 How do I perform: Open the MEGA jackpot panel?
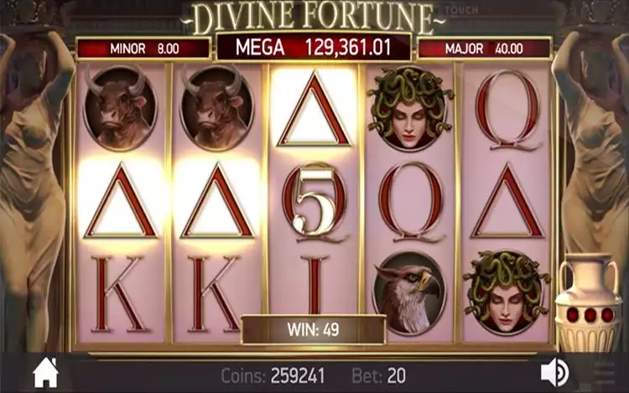(314, 47)
